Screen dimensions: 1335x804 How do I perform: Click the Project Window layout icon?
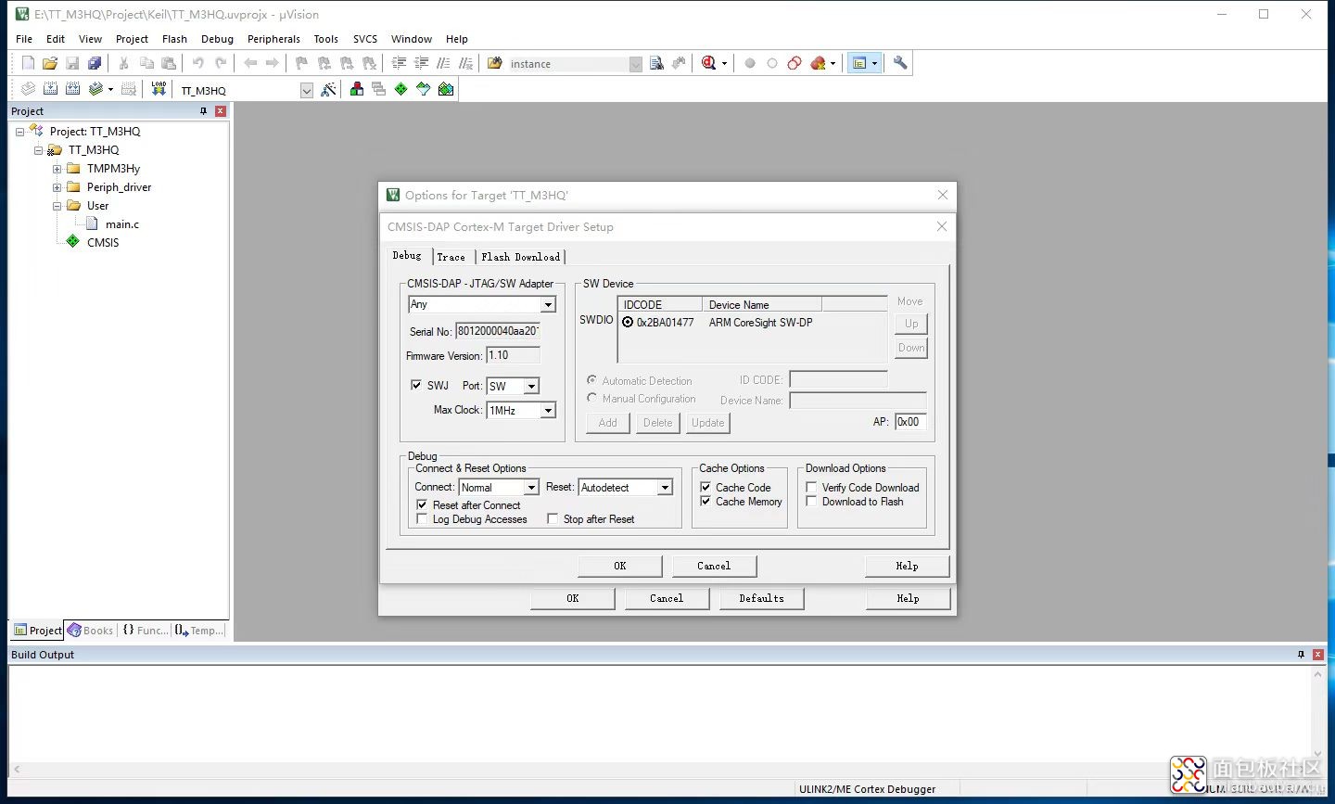pyautogui.click(x=859, y=63)
